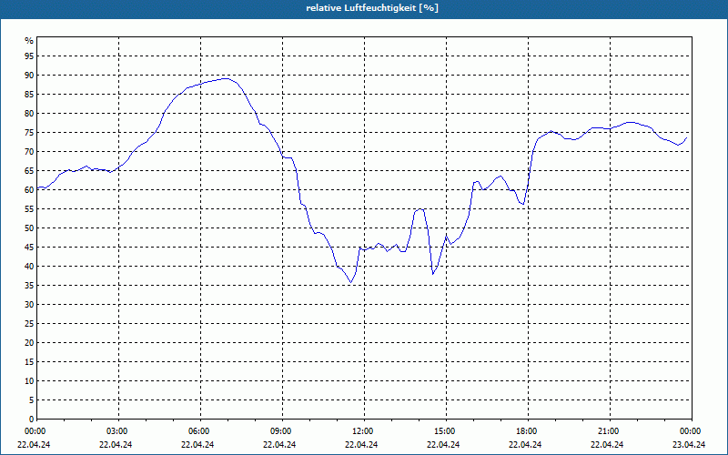Click the 30 y-axis value
The image size is (728, 455).
pos(29,305)
